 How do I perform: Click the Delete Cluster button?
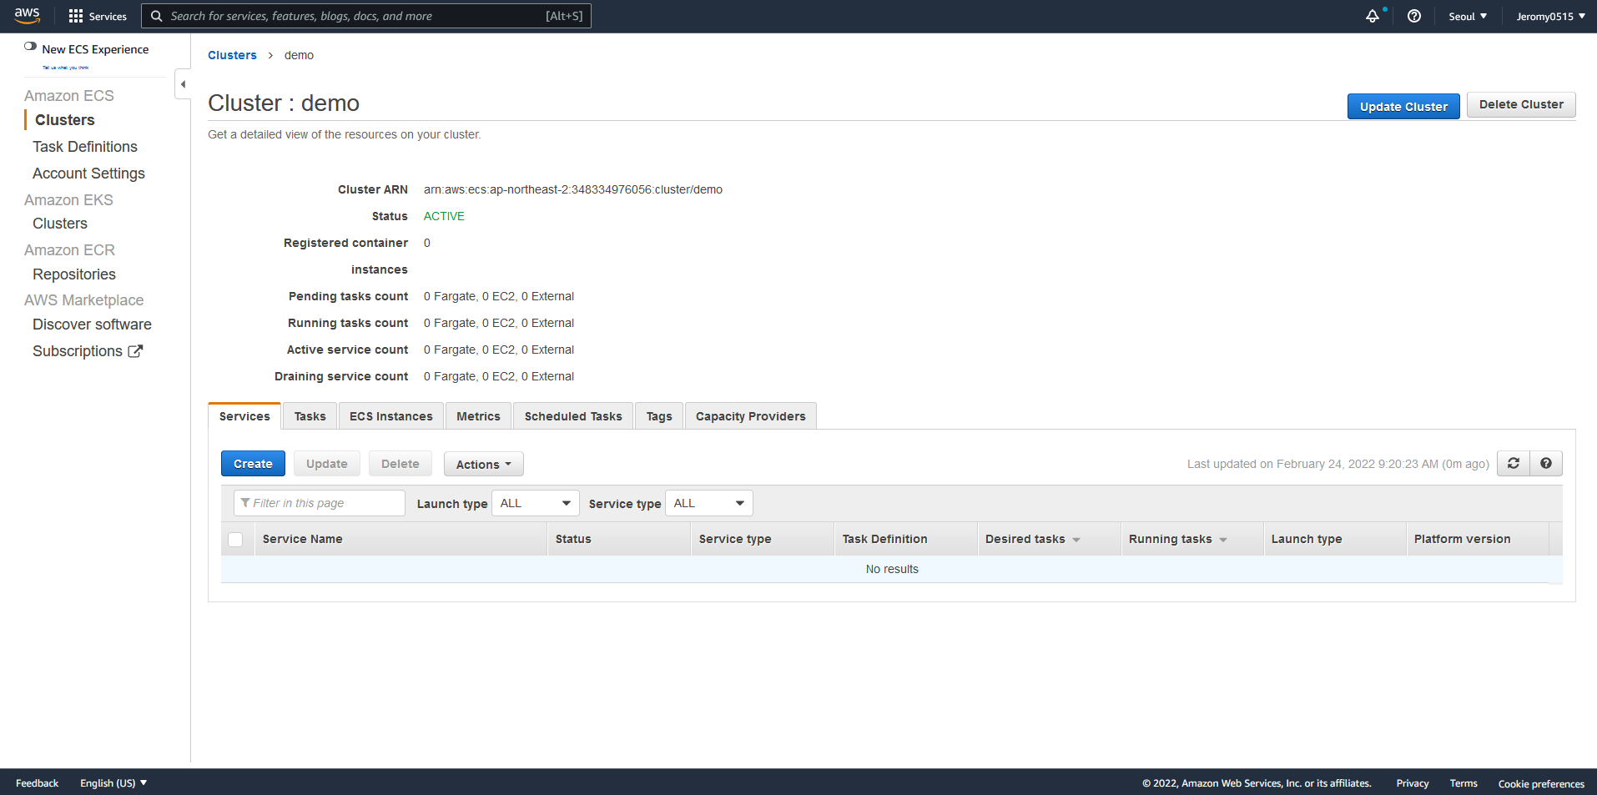(1521, 104)
